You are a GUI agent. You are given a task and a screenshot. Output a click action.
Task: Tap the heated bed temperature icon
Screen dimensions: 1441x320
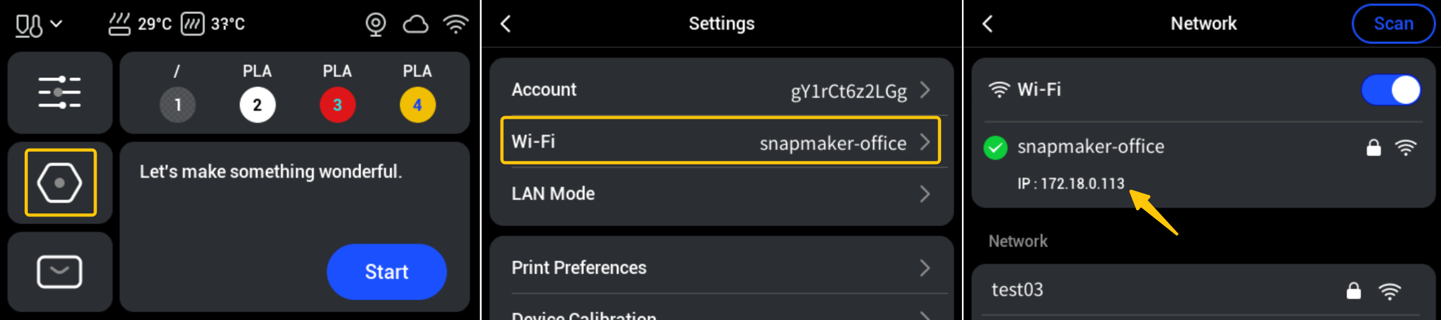click(x=119, y=24)
